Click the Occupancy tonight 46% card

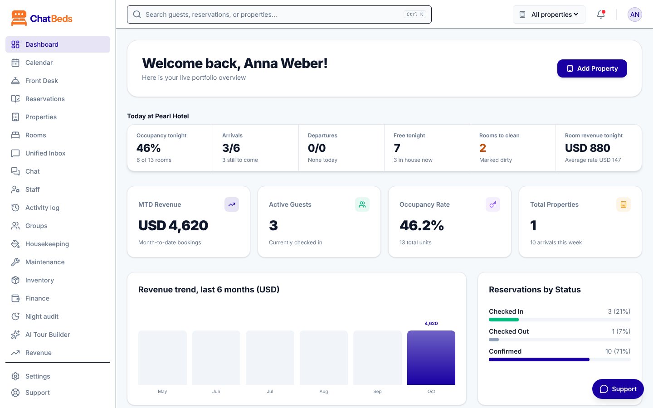[170, 148]
